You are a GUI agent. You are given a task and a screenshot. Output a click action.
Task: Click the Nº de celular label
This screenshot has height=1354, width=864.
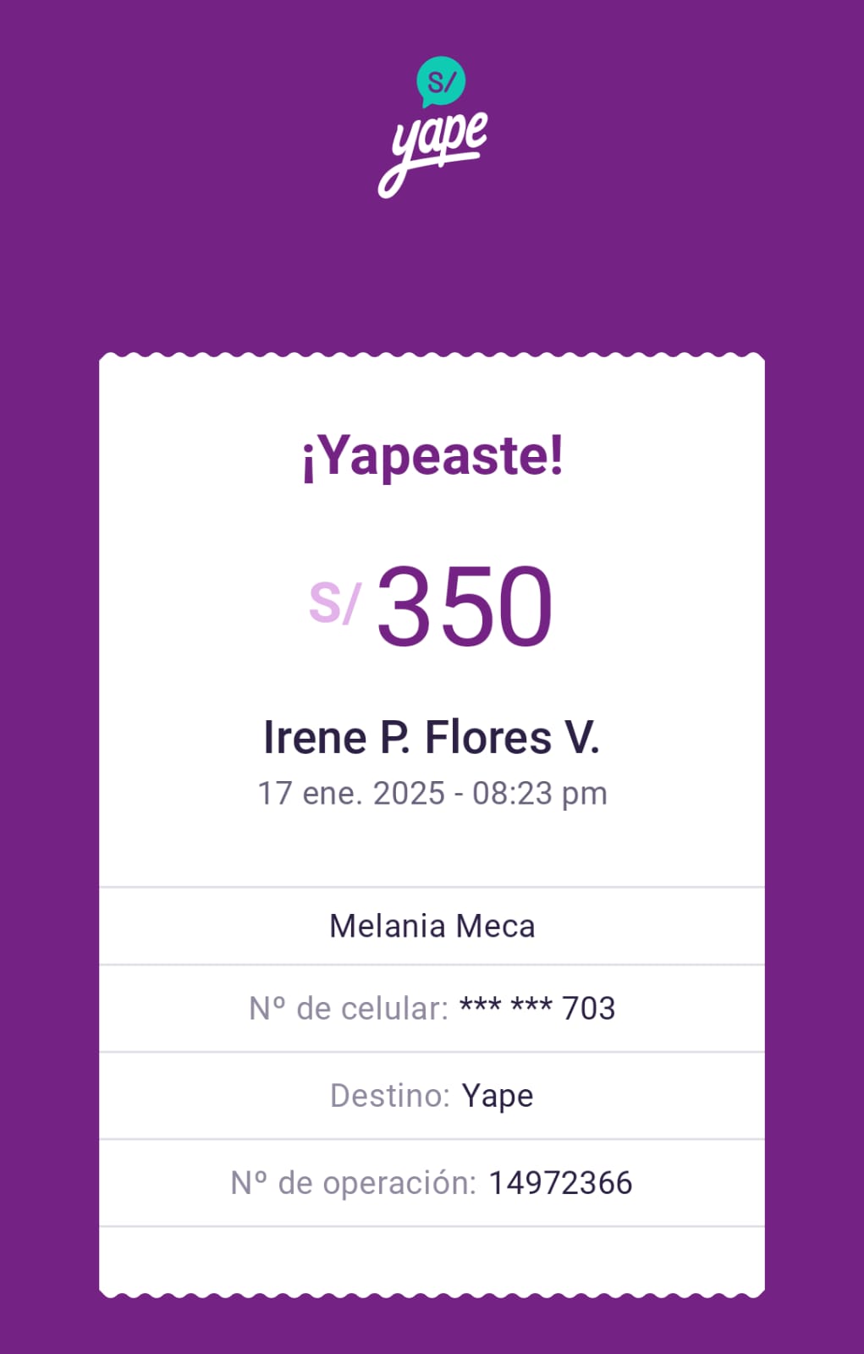(348, 1009)
